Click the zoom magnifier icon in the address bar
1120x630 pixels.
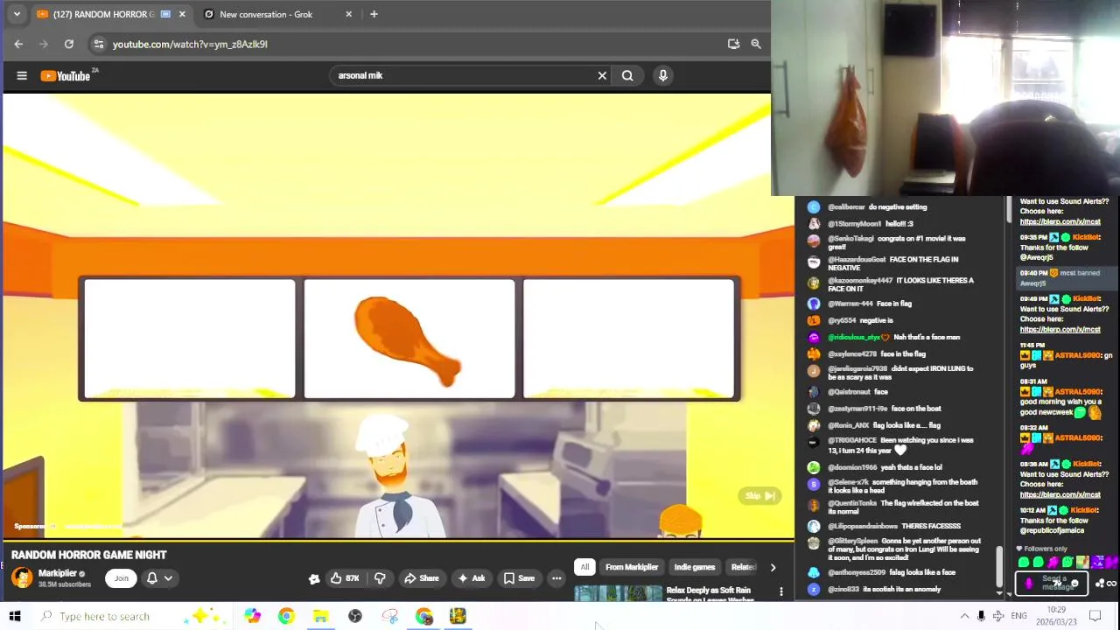(756, 44)
